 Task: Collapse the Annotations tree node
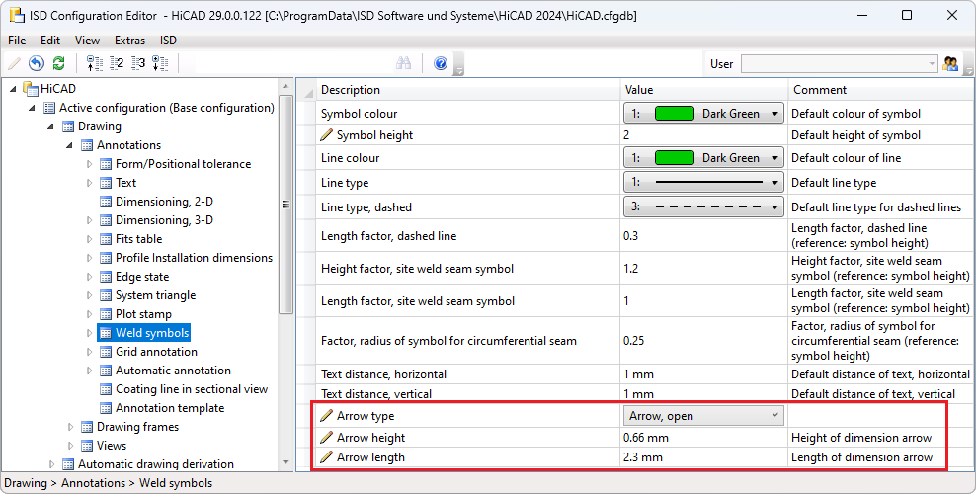(x=70, y=145)
